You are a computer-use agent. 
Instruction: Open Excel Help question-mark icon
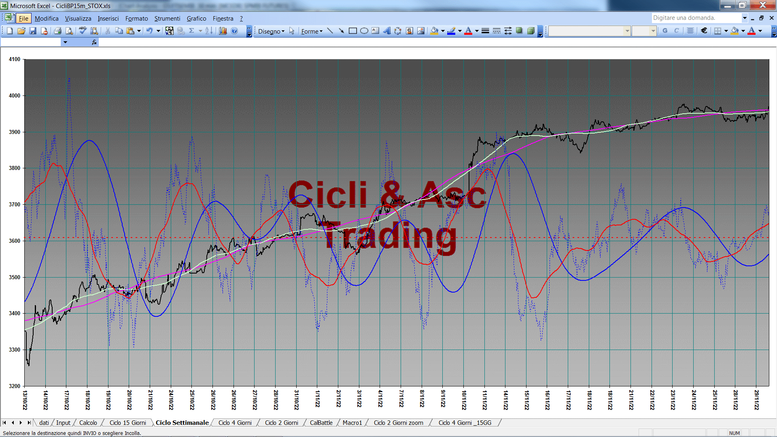234,31
